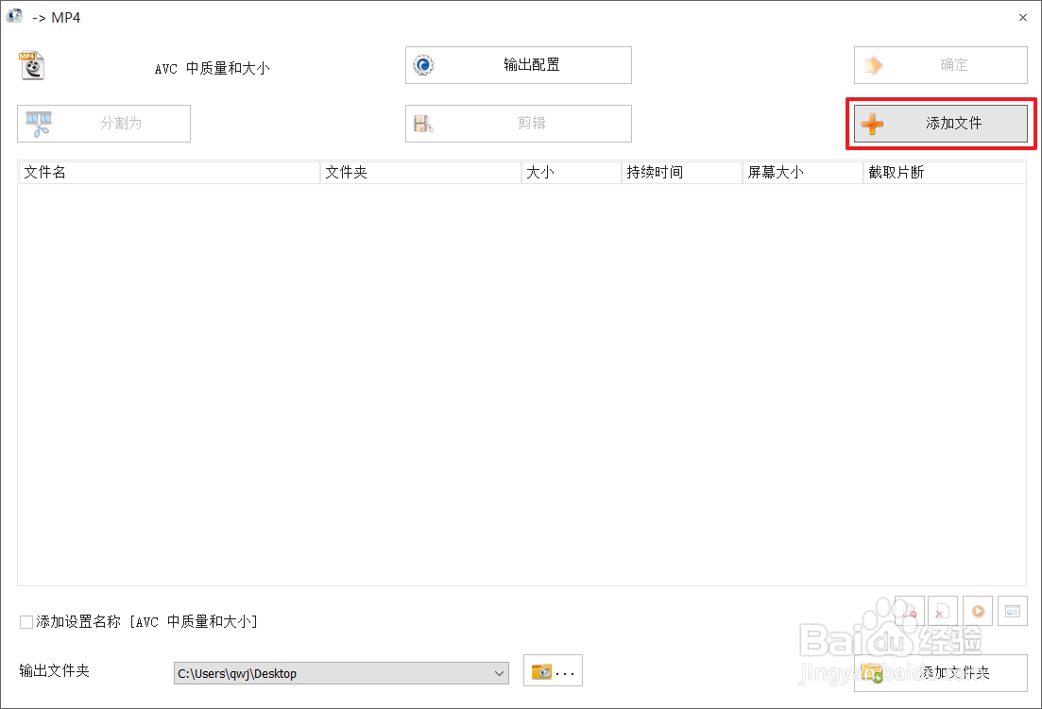Screen dimensions: 1042x709
Task: Click the 添加文件夹 button
Action: pyautogui.click(x=945, y=673)
